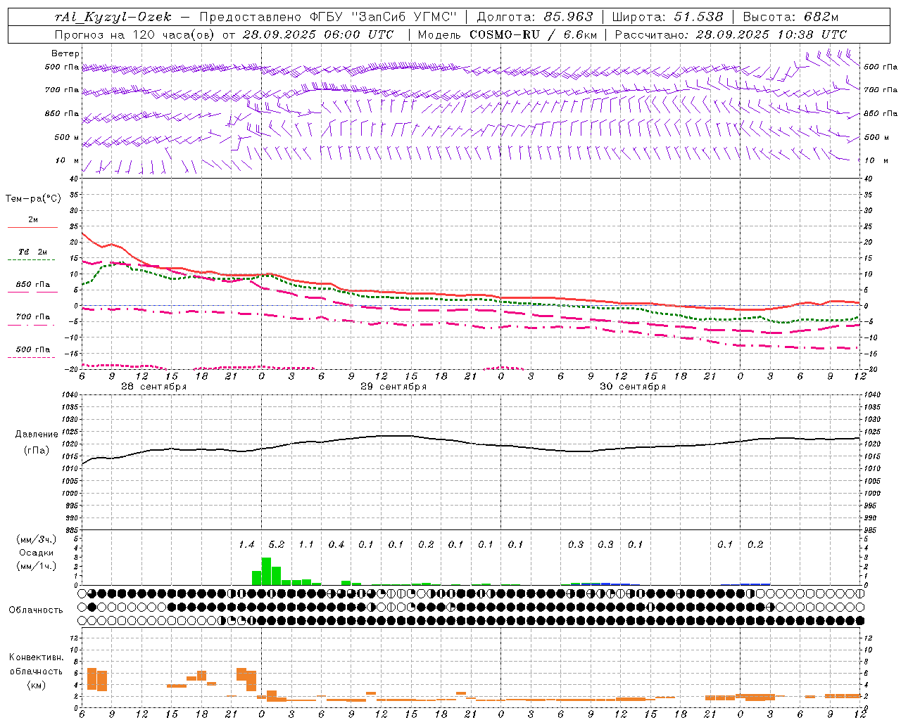
Task: Click the 1.4 precipitation value
Action: click(246, 545)
